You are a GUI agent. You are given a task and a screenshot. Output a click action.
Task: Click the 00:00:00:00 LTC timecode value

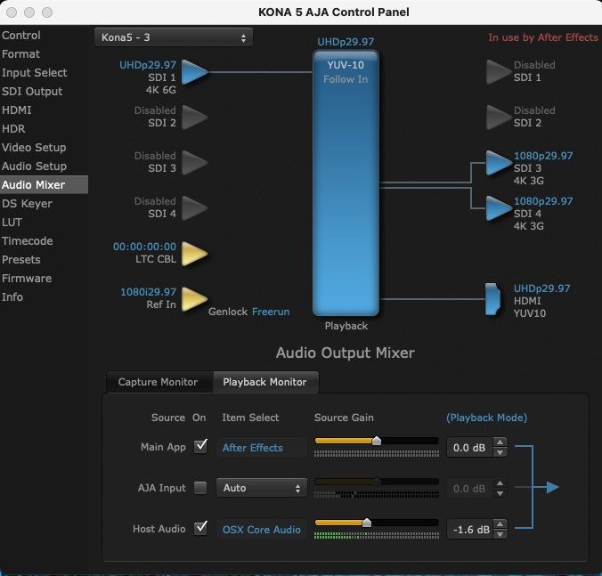point(144,247)
